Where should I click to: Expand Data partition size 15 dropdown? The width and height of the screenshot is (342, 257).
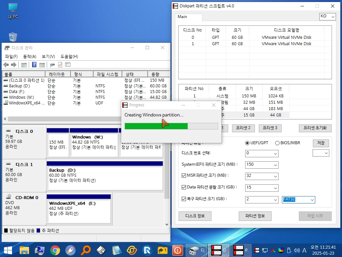tap(262, 187)
